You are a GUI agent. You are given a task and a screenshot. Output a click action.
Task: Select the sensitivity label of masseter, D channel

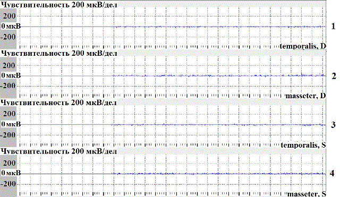click(59, 53)
